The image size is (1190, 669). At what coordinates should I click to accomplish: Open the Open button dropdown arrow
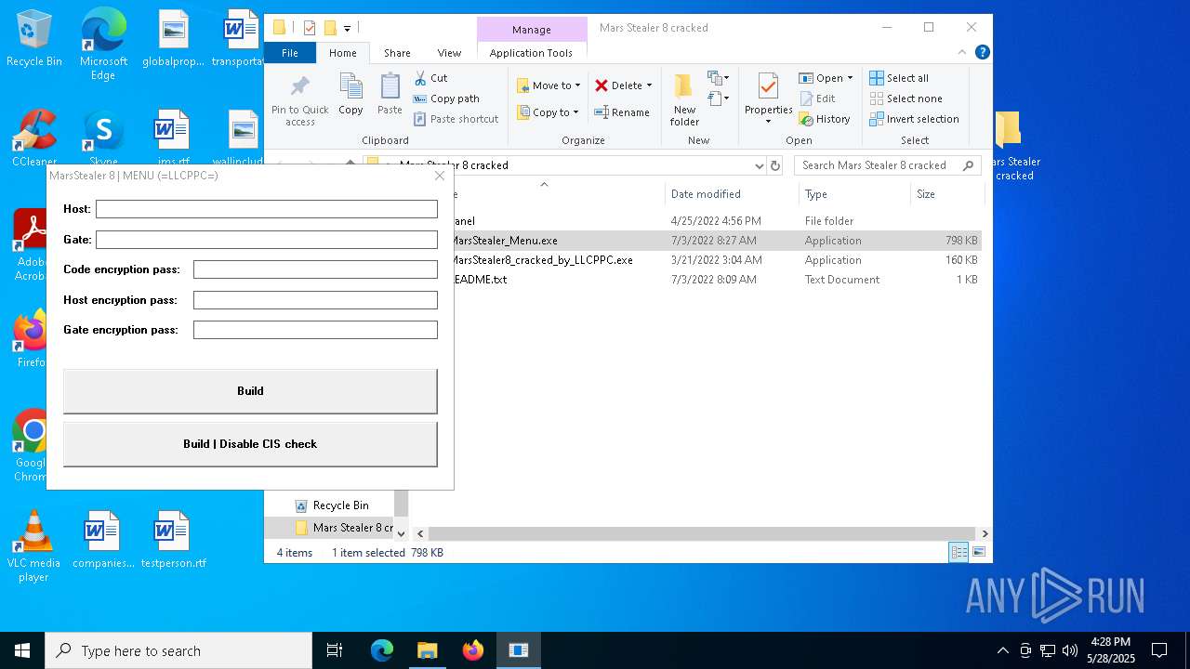pyautogui.click(x=850, y=78)
